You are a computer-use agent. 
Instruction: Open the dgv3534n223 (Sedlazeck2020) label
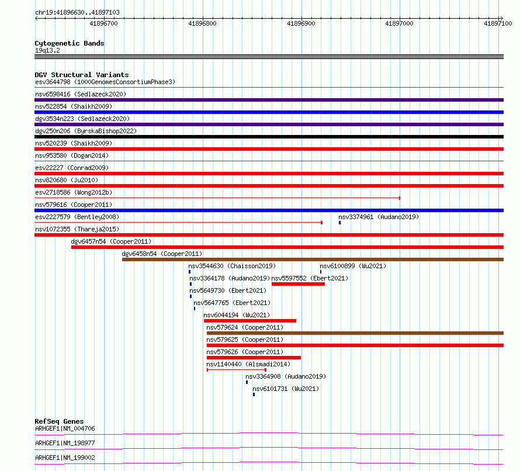pos(82,119)
